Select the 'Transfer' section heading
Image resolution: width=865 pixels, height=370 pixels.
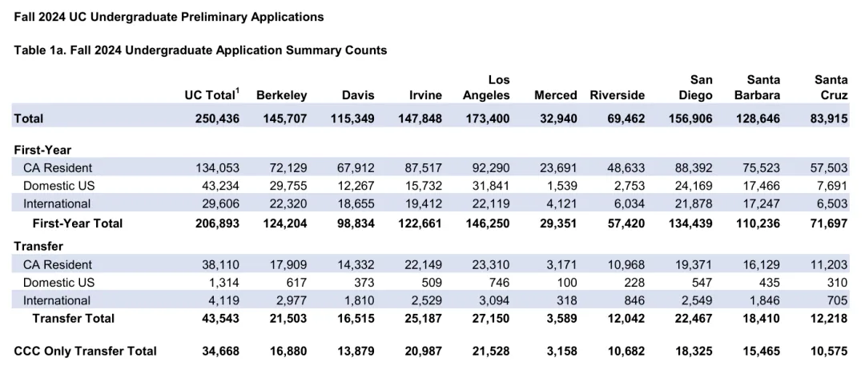tap(38, 246)
